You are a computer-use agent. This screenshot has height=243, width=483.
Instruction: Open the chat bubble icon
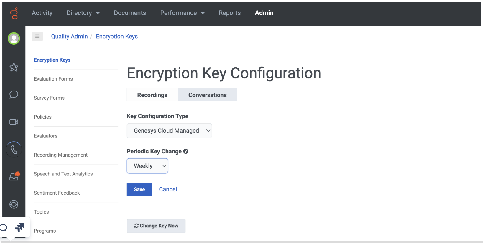14,94
